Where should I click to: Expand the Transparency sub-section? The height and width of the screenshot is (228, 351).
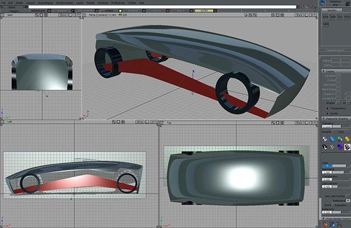[x=328, y=108]
